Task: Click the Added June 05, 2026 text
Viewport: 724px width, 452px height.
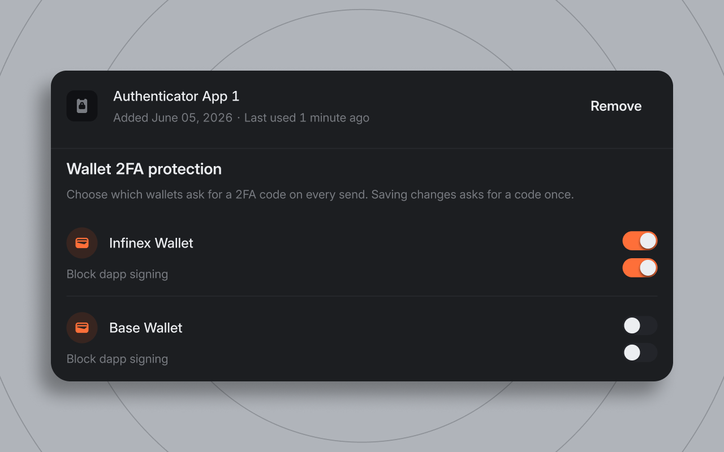Action: (173, 118)
